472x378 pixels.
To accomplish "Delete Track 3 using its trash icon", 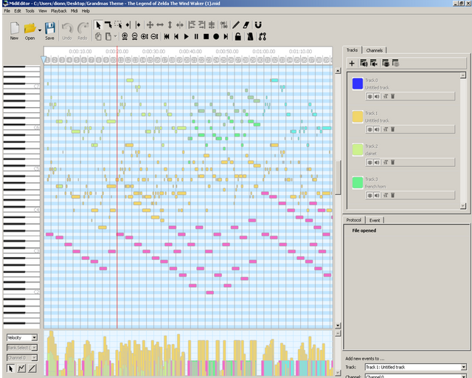I will (x=393, y=195).
